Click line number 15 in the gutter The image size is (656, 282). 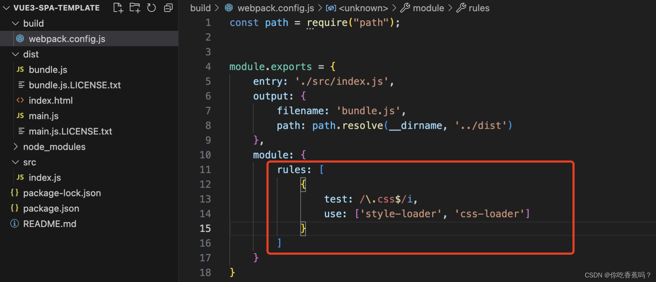[x=205, y=228]
